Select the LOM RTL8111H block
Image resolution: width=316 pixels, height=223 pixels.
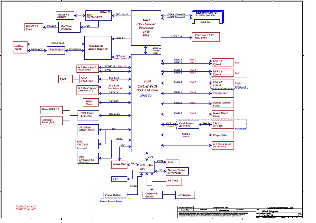pyautogui.click(x=89, y=79)
